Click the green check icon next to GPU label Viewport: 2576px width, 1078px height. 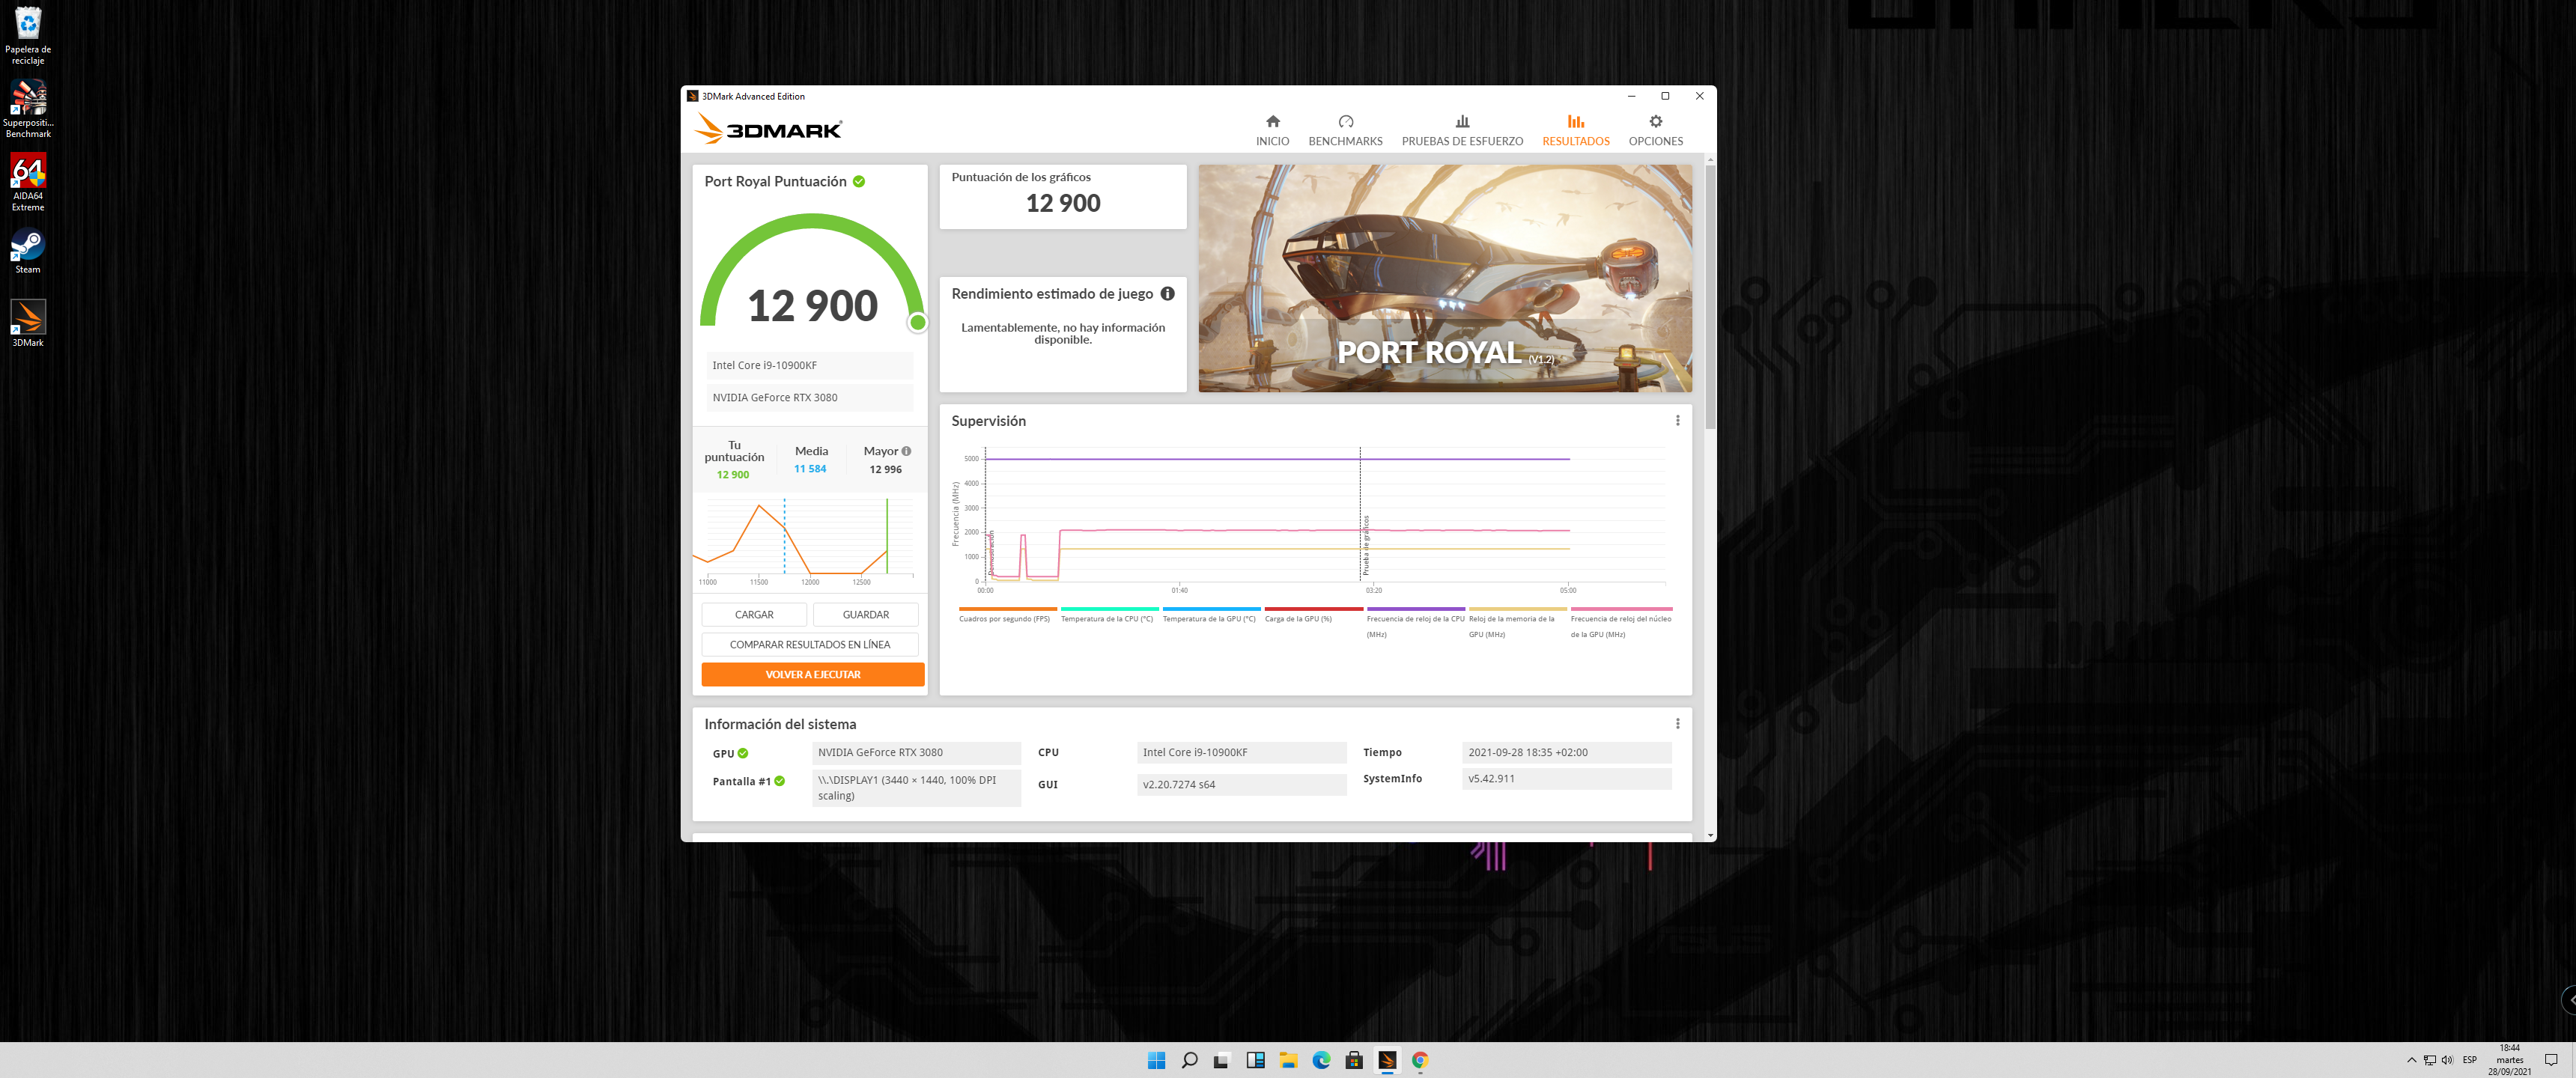(743, 753)
